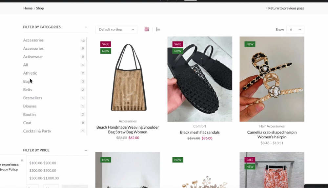Close the cookie privacy notice
Viewport: 328px width, 188px height.
point(22,160)
